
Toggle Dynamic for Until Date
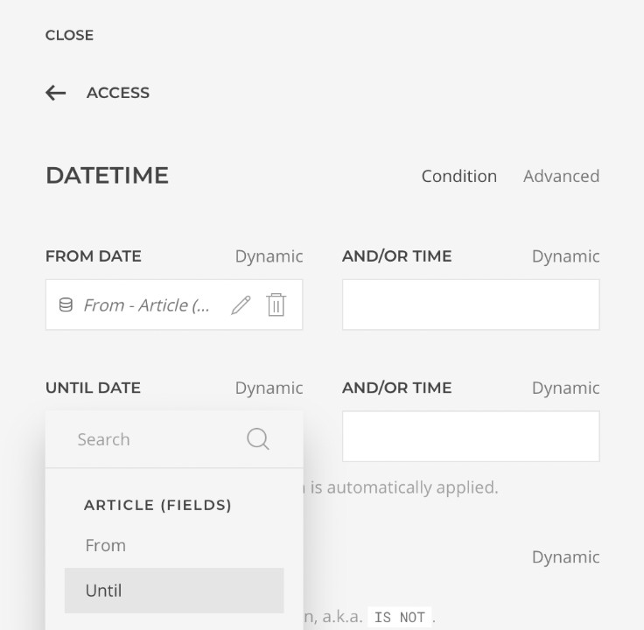click(x=269, y=388)
